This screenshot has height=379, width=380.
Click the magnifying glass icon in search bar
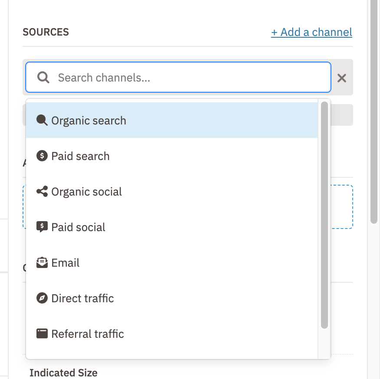click(43, 77)
